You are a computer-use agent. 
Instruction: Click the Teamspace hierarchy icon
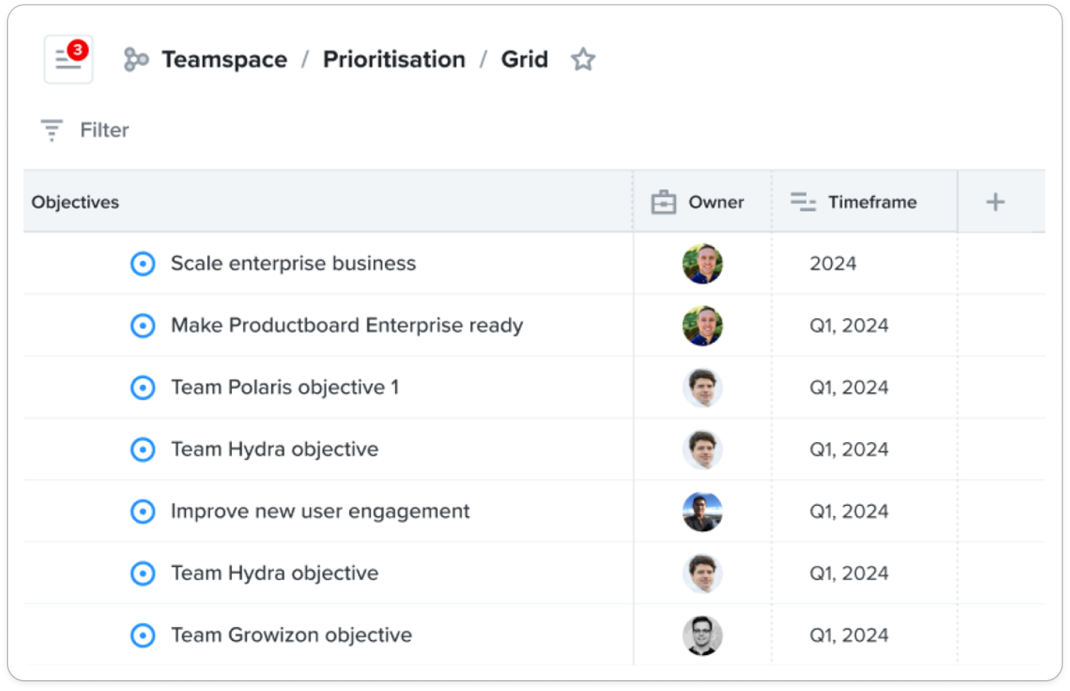click(136, 60)
